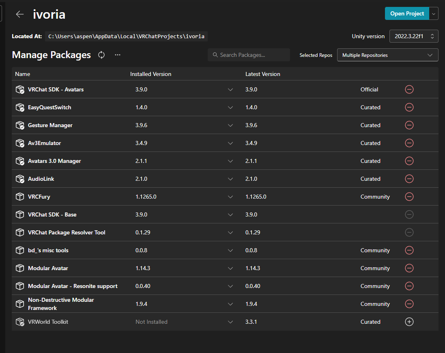This screenshot has width=445, height=353.
Task: Click the Non-Destructive Modular Framework name
Action: coord(61,304)
